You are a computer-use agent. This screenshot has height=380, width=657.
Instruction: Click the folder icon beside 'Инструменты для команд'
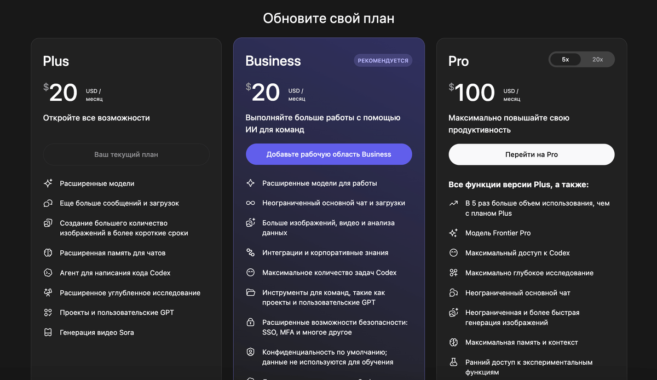tap(251, 292)
